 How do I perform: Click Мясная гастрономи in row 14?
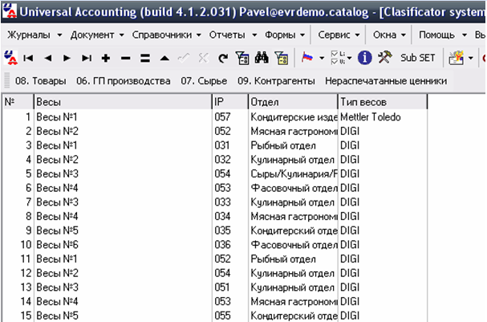pos(294,301)
